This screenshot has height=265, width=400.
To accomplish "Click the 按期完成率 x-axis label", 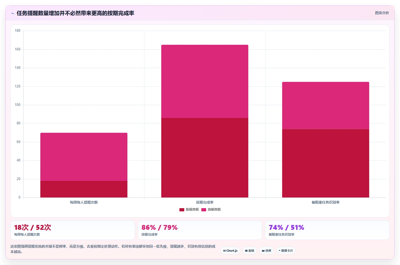I will tap(205, 202).
